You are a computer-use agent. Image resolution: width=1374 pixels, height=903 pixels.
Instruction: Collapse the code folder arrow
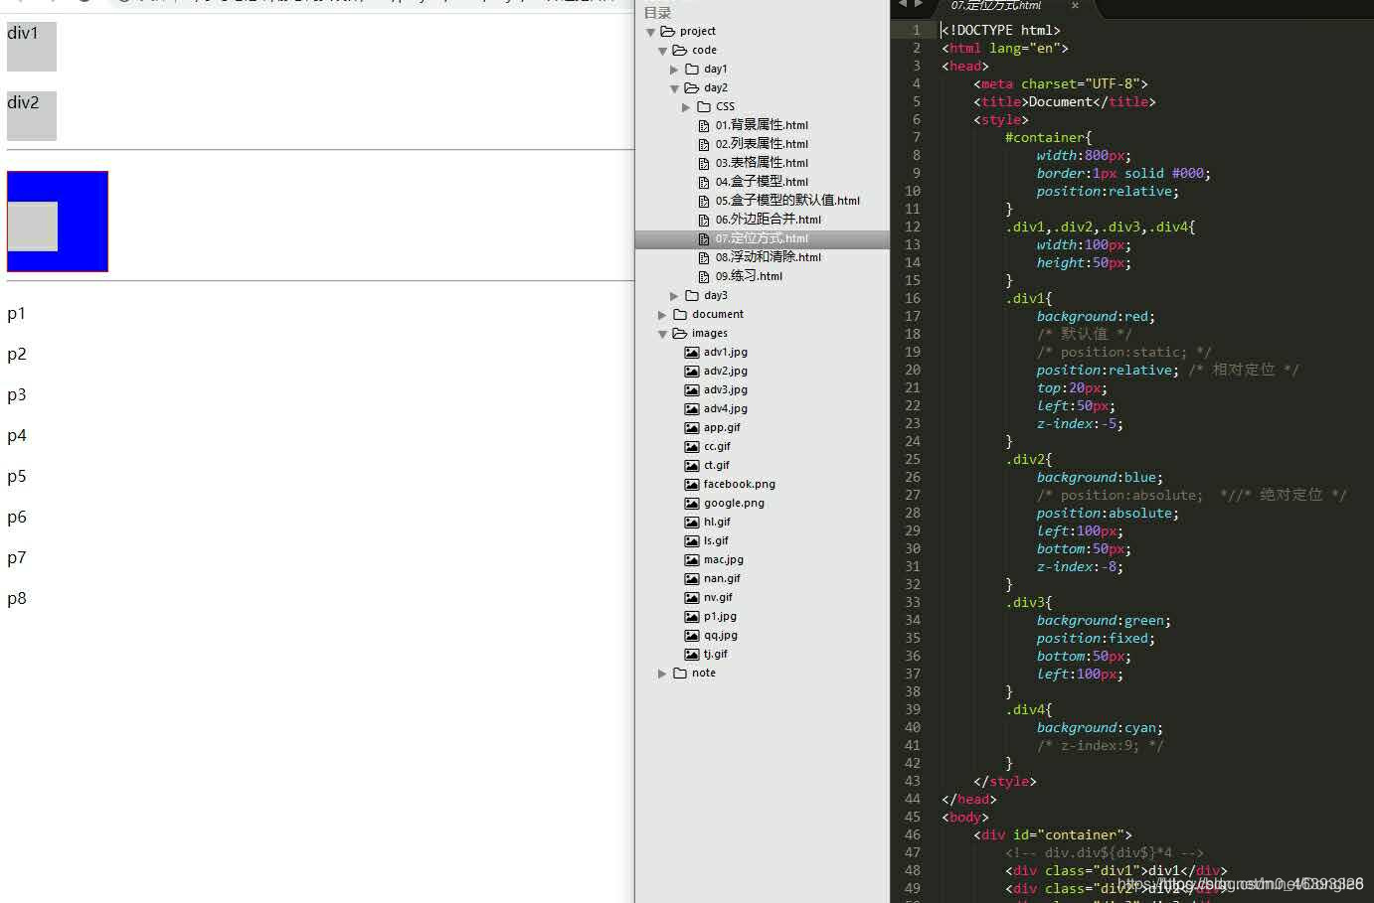[663, 51]
